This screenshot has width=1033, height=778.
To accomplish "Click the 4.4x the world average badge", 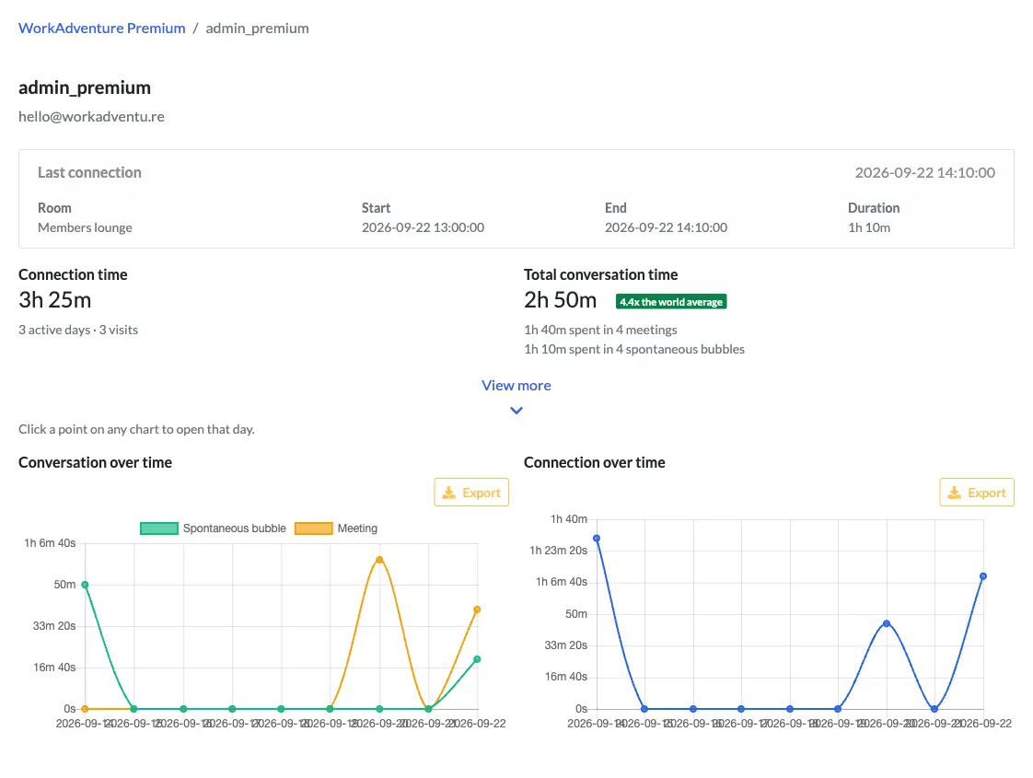I will pos(670,302).
